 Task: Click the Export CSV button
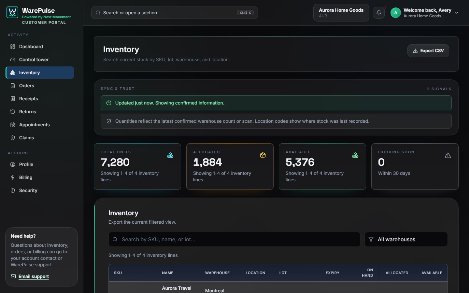(x=428, y=50)
